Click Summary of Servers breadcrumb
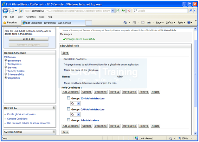Viewport: 199px width, 142px height. pos(80,30)
